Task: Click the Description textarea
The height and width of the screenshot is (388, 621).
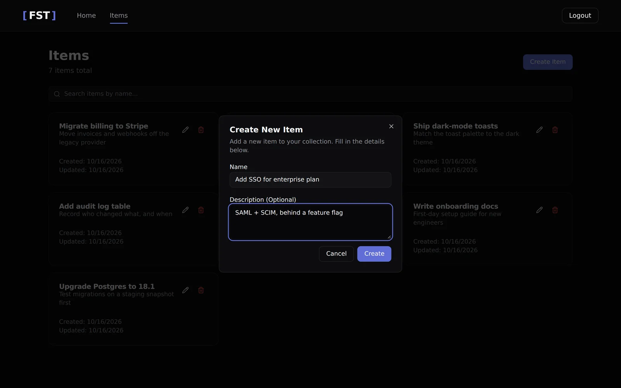Action: (x=310, y=222)
